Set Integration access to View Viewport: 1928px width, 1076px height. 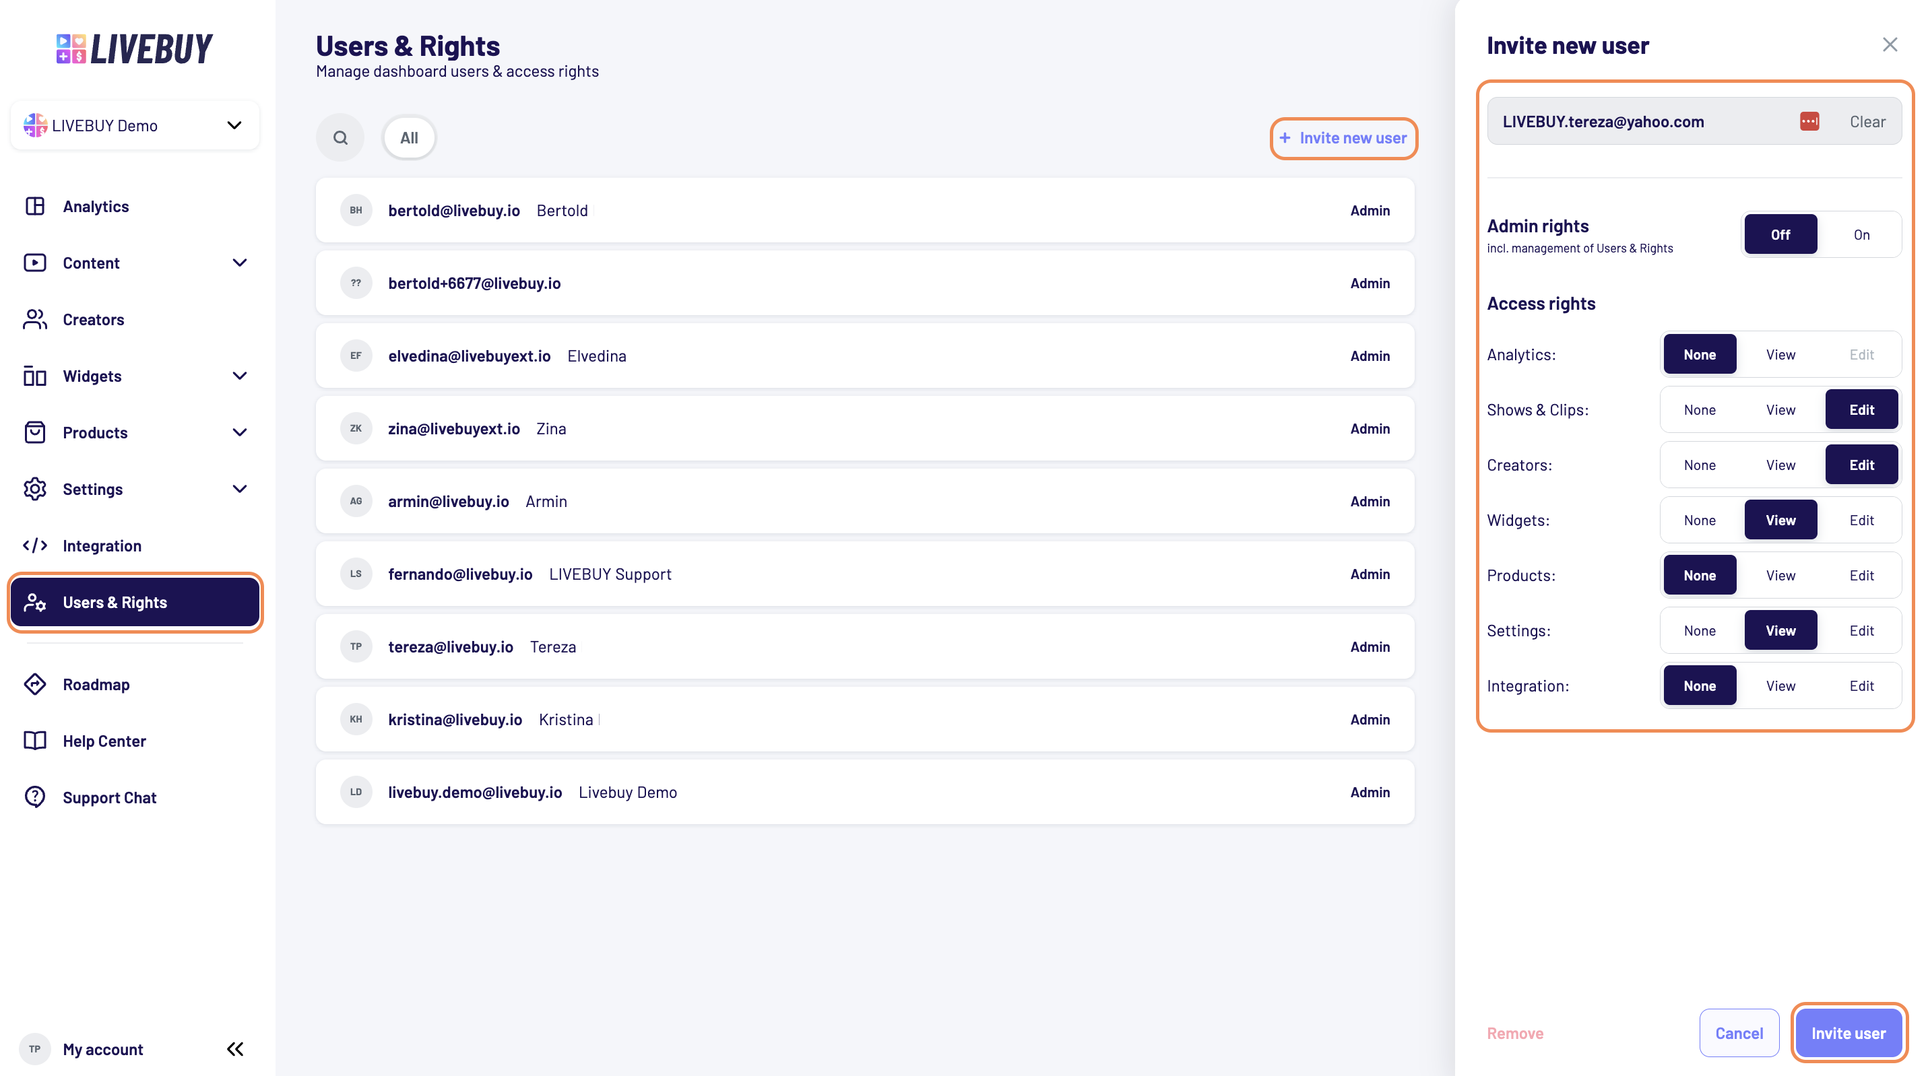pyautogui.click(x=1780, y=685)
